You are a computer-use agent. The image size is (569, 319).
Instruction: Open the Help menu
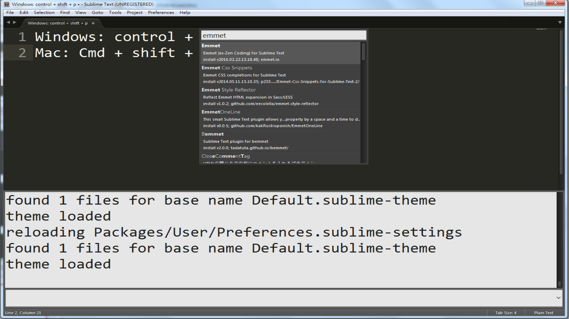[185, 12]
